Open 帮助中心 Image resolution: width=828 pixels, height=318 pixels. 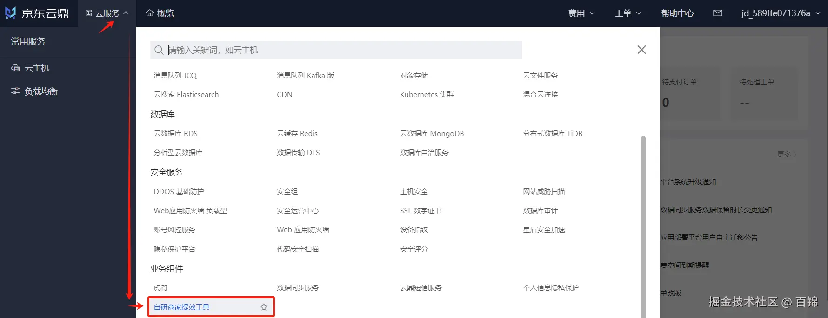(678, 13)
